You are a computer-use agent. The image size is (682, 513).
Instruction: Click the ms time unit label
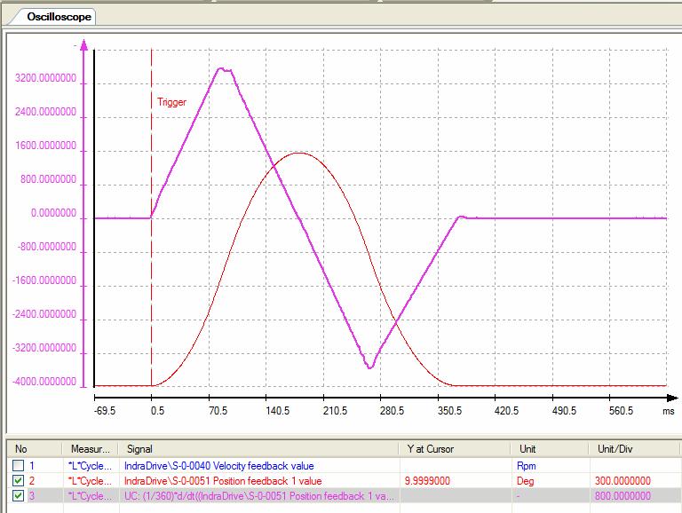669,411
